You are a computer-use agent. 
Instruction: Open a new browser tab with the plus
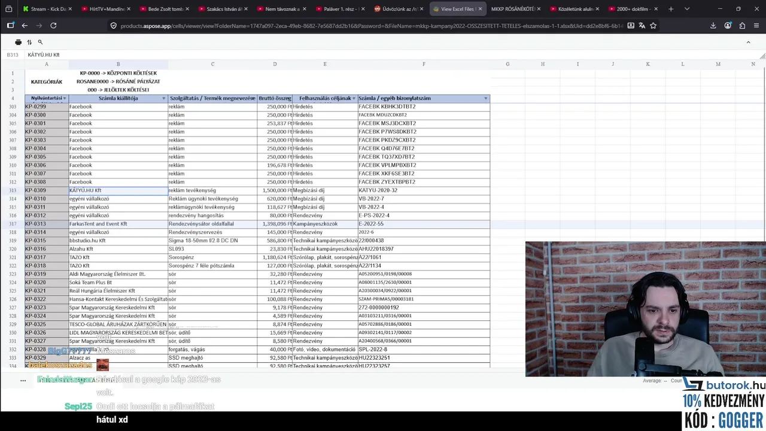click(x=670, y=9)
